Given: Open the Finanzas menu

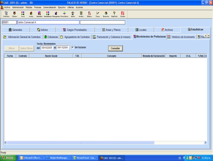Looking at the screenshot, I should coord(38,7).
